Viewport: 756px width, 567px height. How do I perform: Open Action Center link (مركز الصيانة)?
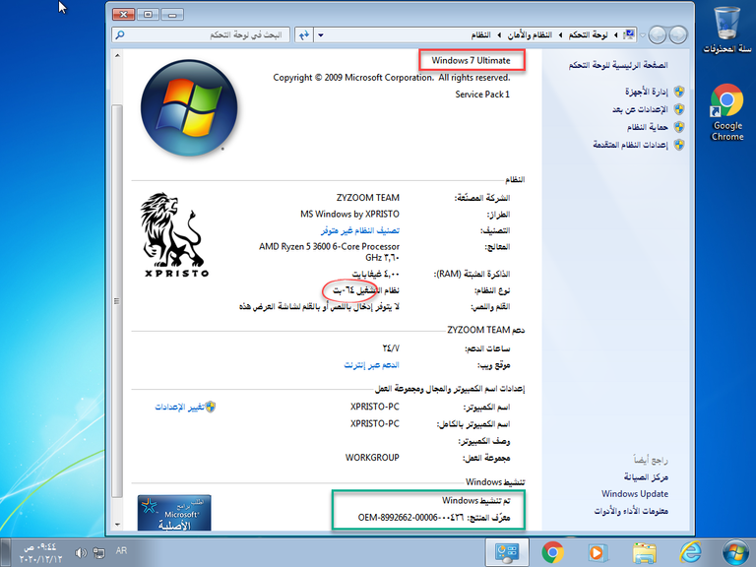(x=646, y=476)
